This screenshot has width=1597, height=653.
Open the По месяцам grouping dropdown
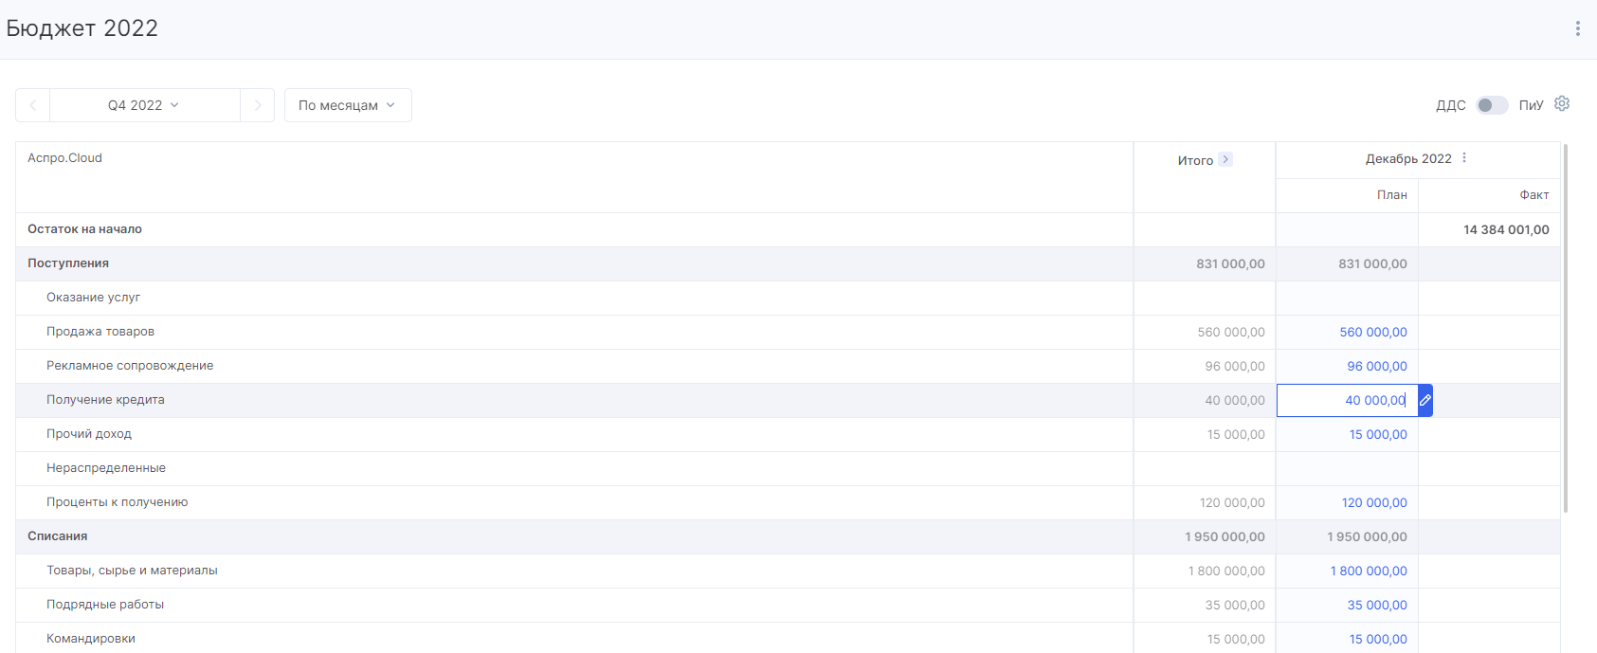348,105
